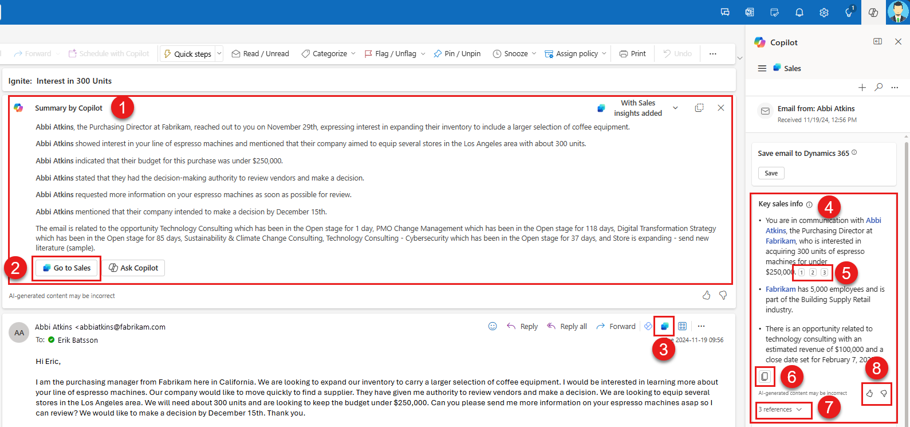The image size is (910, 427).
Task: Open the Apps grid icon on email
Action: coord(683,326)
